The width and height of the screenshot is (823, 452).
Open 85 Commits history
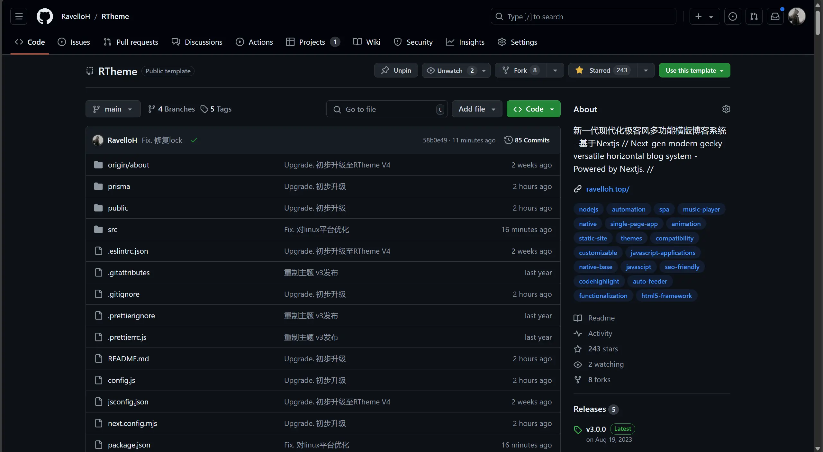[x=527, y=140]
